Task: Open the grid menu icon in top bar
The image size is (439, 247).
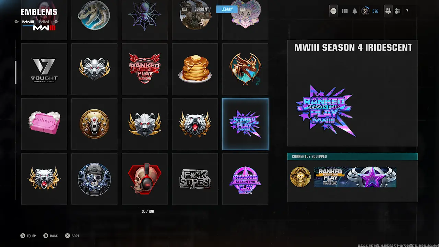Action: coord(345,11)
